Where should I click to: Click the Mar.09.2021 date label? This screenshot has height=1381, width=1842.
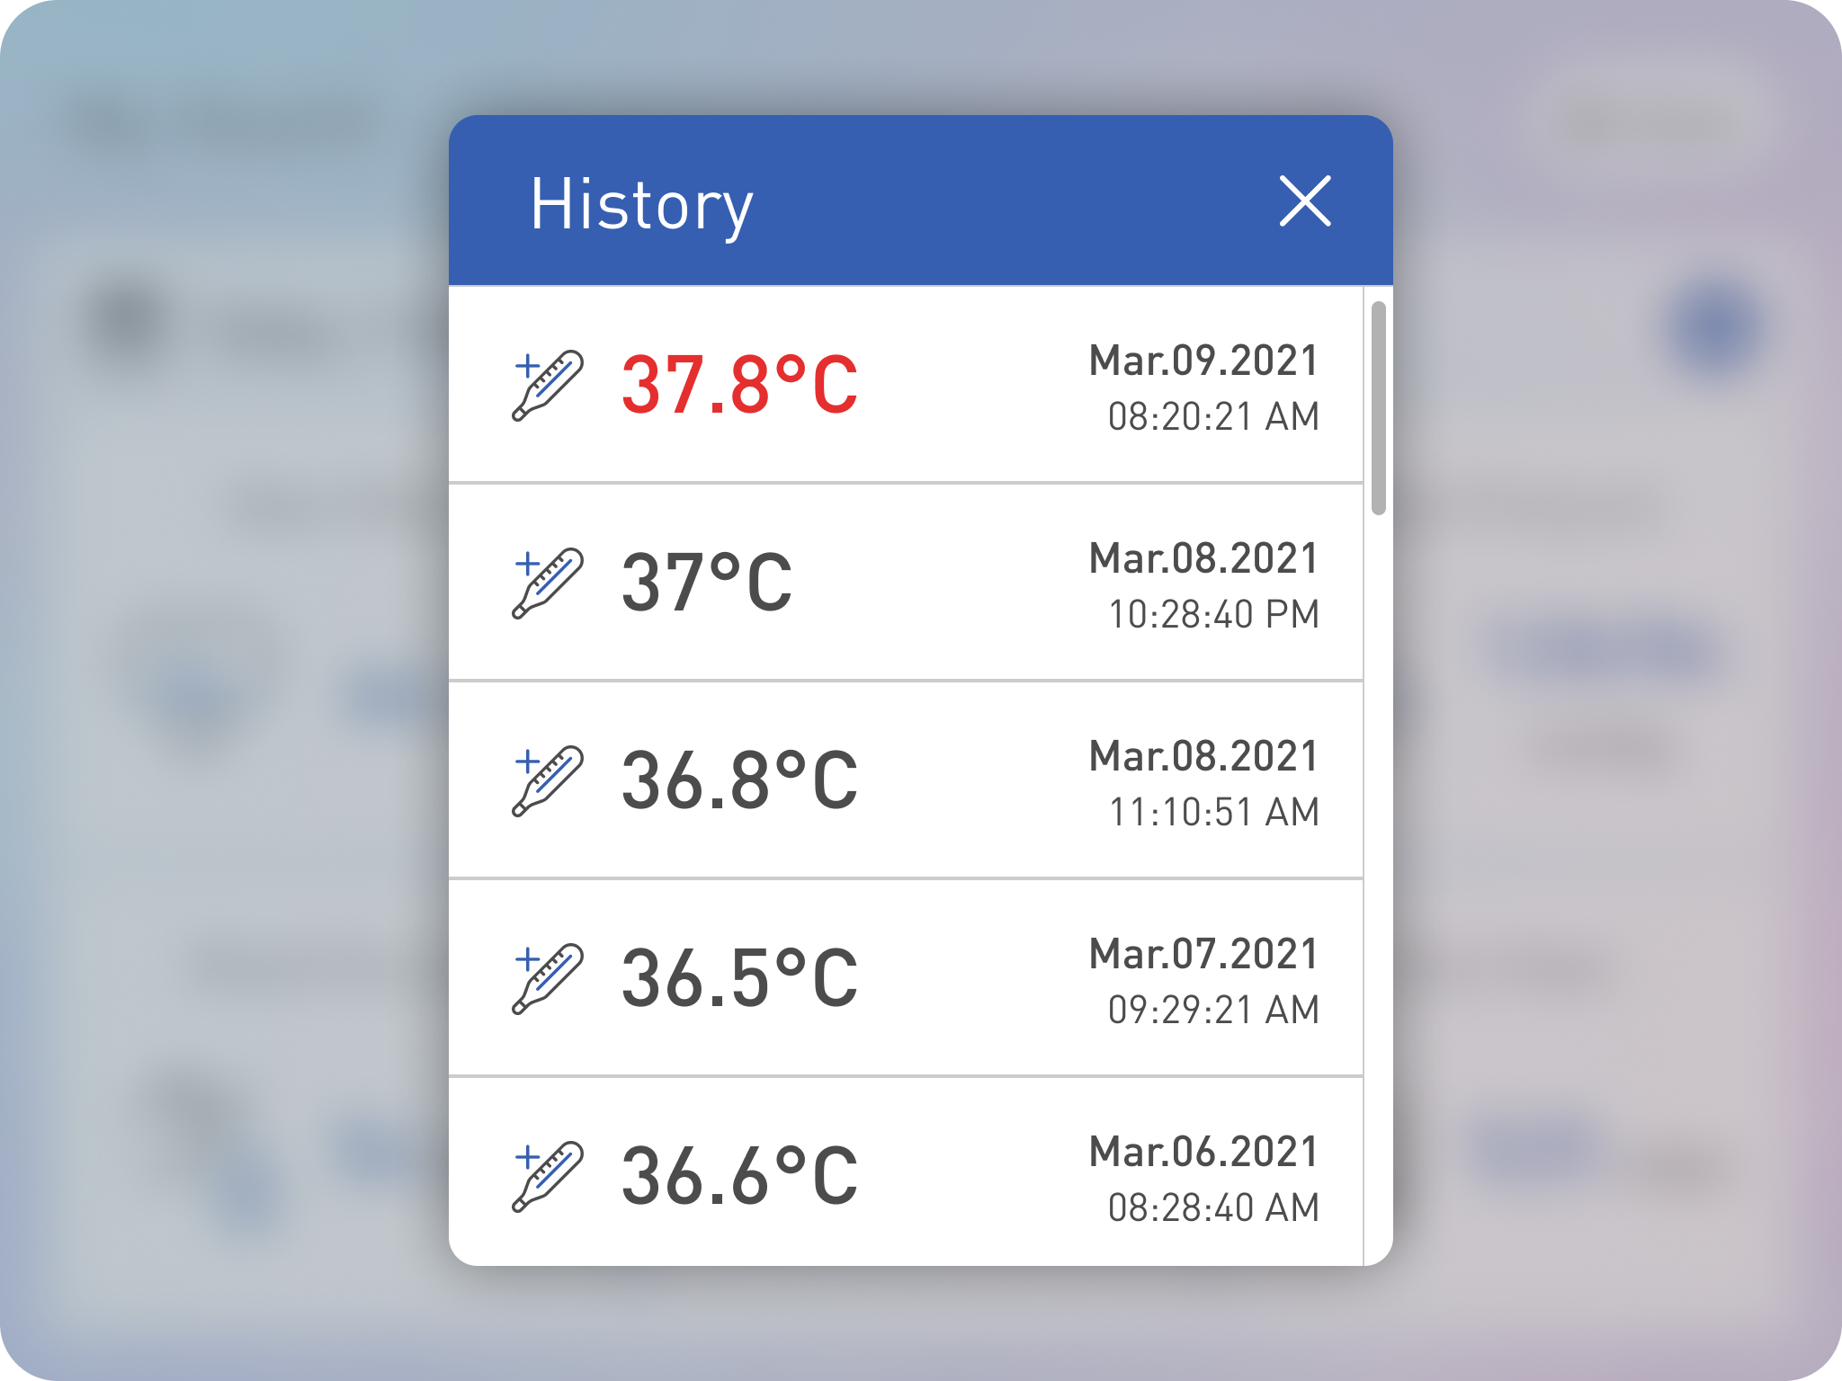(x=1203, y=361)
